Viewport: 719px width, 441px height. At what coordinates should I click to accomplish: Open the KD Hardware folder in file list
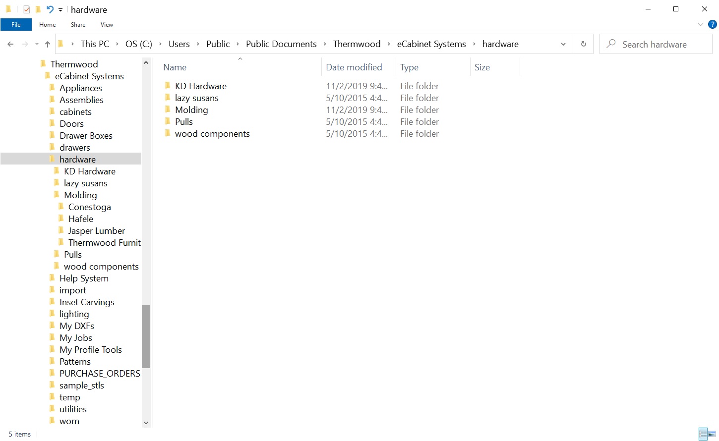coord(200,86)
